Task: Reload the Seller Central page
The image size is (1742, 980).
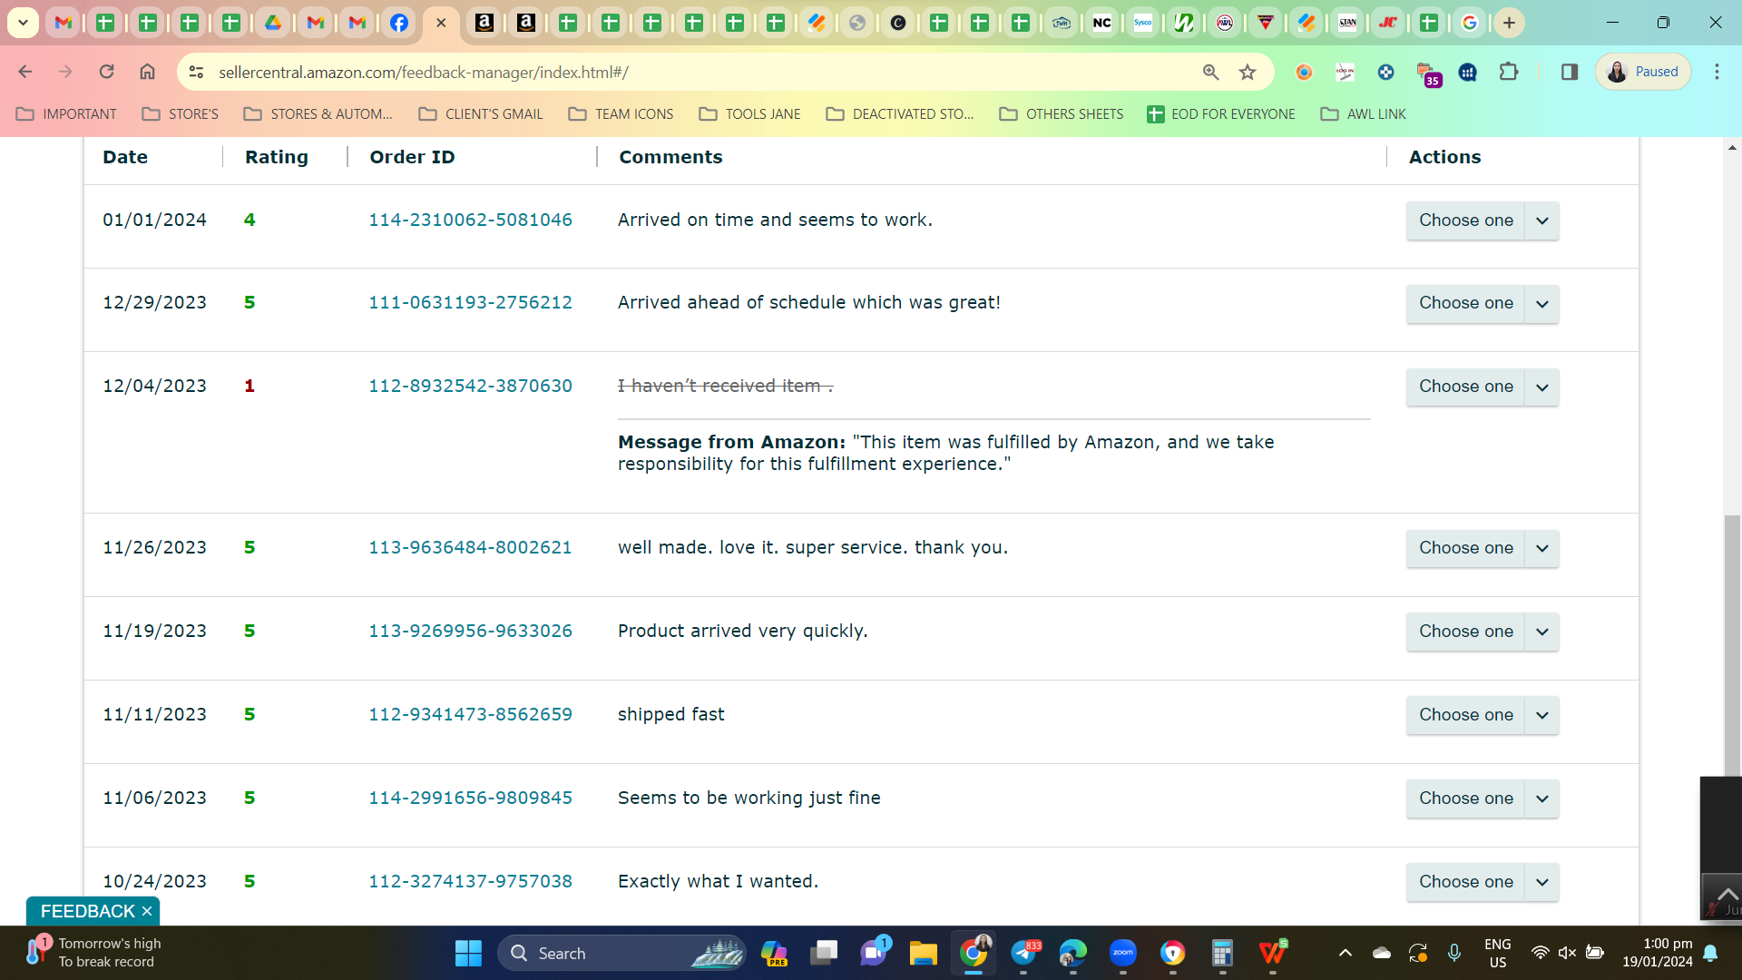Action: click(106, 72)
